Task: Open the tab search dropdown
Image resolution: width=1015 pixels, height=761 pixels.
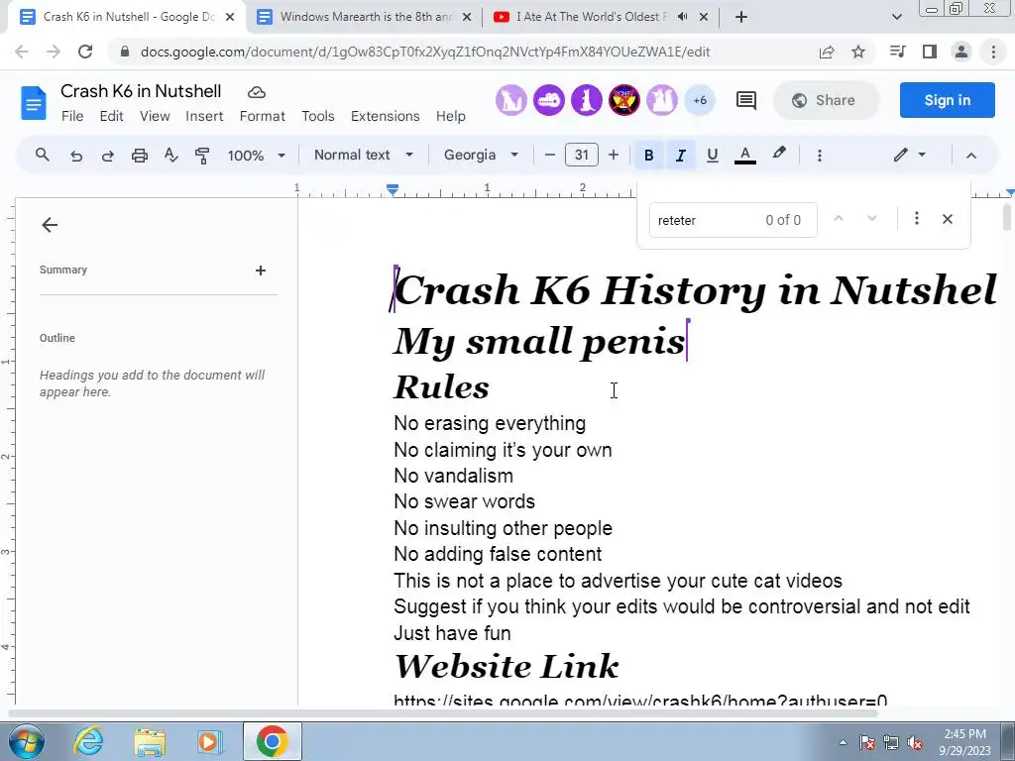Action: pos(896,17)
